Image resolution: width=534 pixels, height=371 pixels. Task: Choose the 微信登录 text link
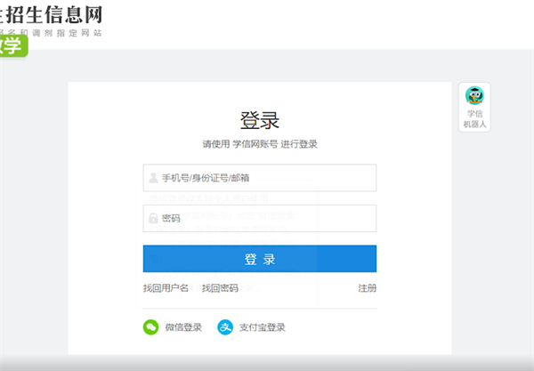184,327
